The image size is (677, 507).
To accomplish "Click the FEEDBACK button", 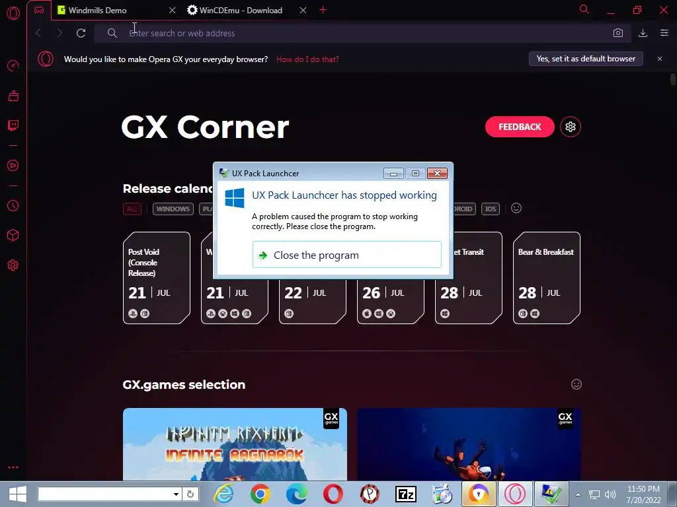I will (520, 127).
